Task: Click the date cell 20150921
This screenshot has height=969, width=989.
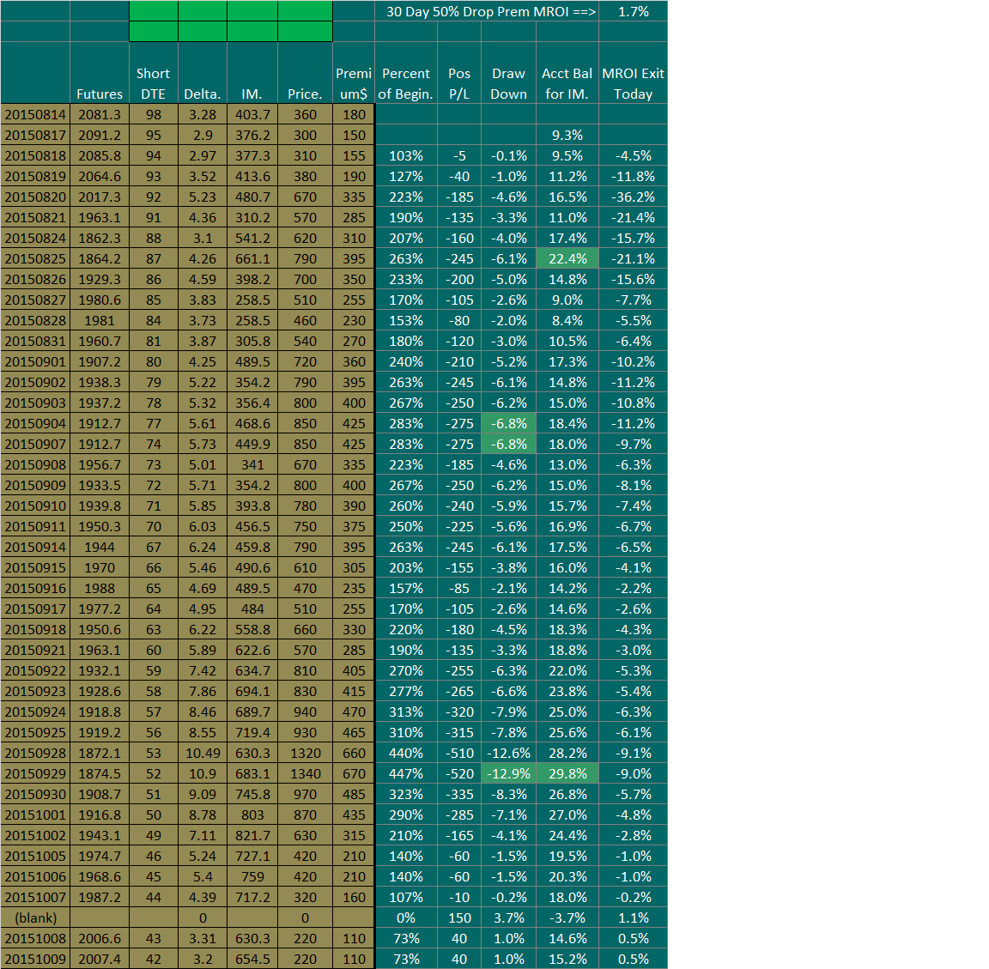Action: coord(35,651)
